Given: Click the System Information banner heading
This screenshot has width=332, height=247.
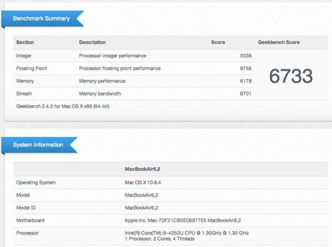Looking at the screenshot, I should (x=38, y=145).
